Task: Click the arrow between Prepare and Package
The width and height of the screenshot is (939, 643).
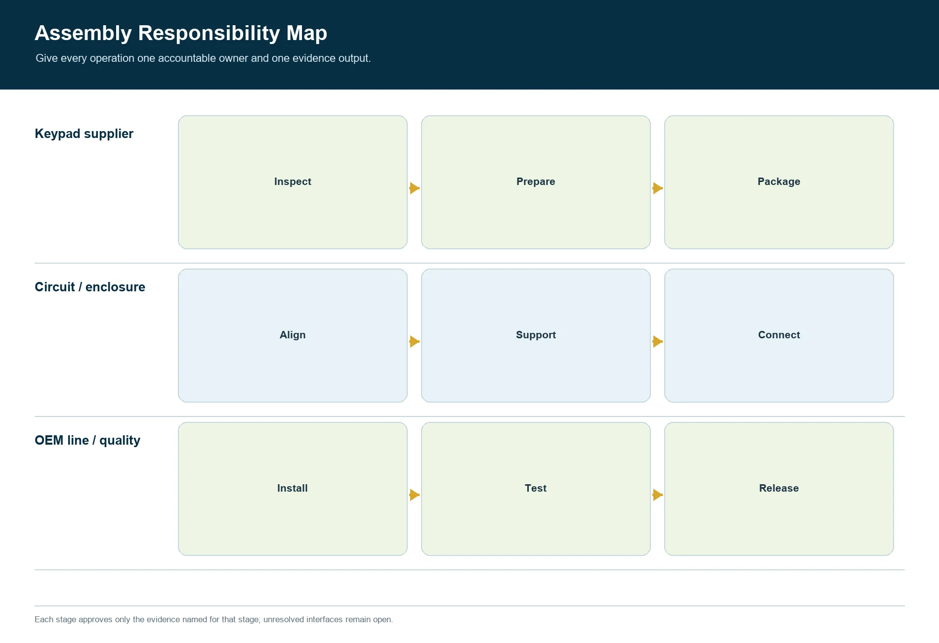Action: point(657,188)
